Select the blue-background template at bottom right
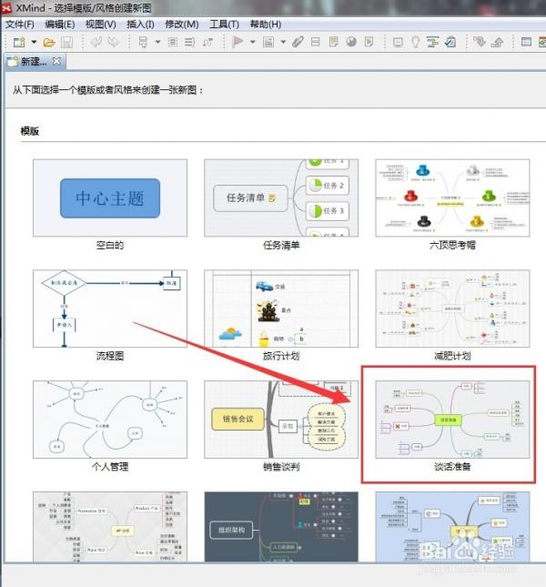This screenshot has width=546, height=587. [452, 527]
